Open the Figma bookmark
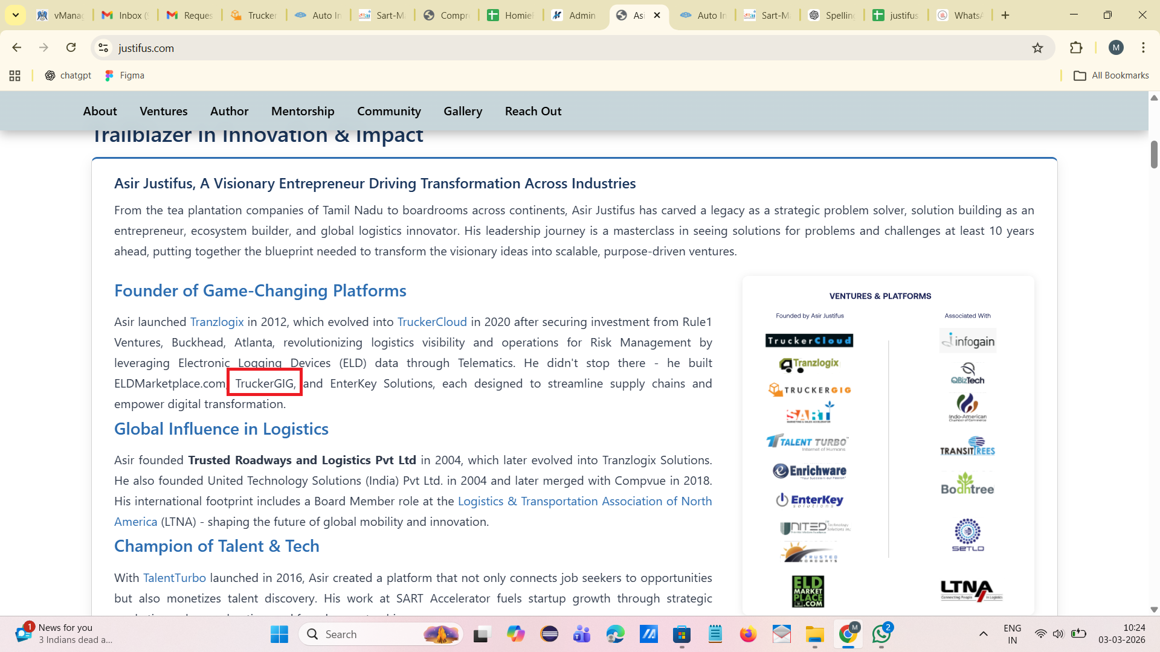The image size is (1160, 652). click(124, 75)
